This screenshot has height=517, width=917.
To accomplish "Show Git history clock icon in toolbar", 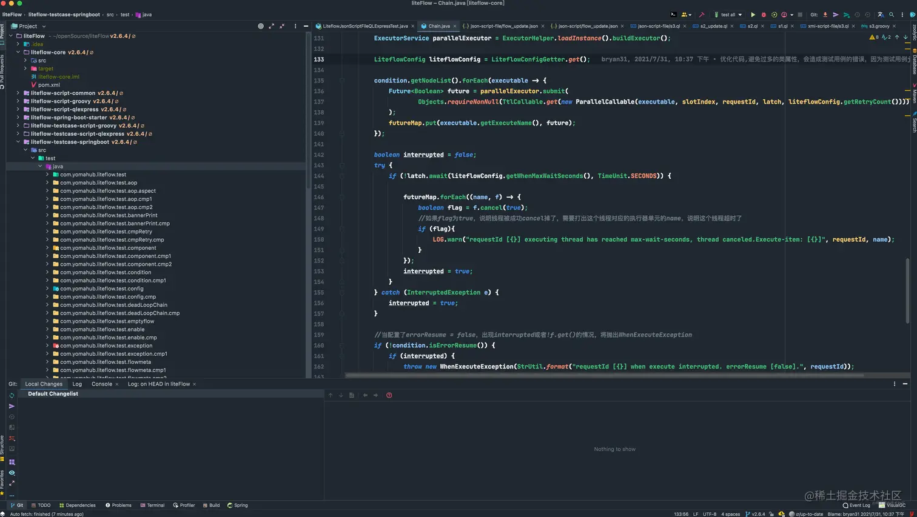I will point(857,15).
